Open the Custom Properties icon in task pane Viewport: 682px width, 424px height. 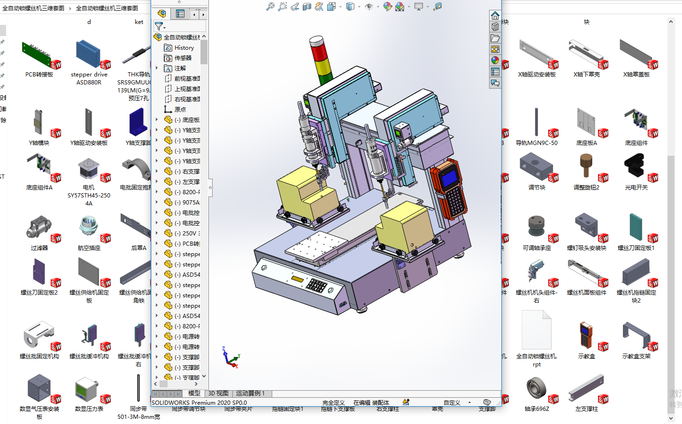point(495,72)
